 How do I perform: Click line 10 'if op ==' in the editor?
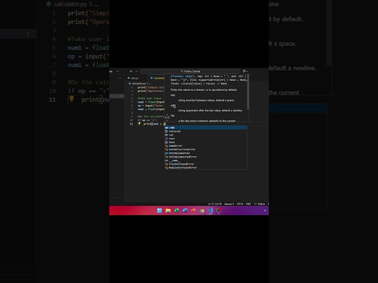coord(147,120)
